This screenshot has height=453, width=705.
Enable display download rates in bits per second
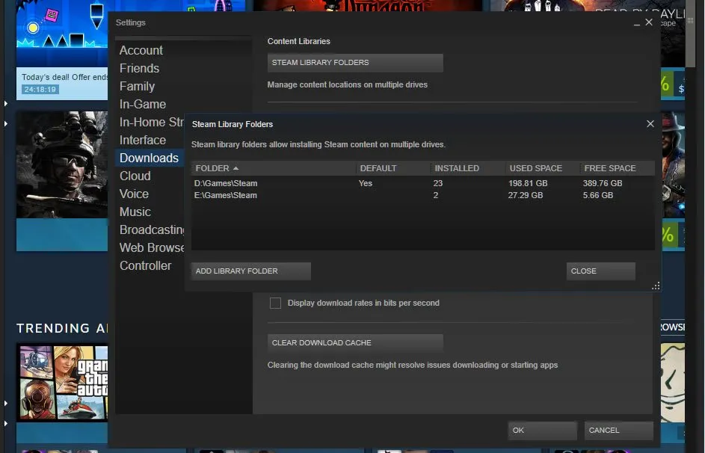pos(275,303)
